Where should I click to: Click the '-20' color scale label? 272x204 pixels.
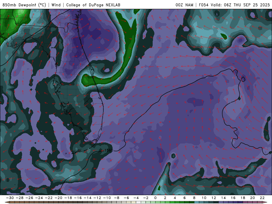[x=58, y=198]
